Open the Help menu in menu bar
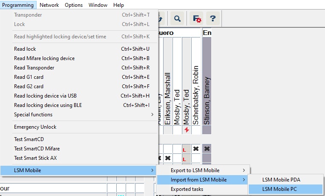Viewport: 325px width, 196px height. [x=118, y=5]
